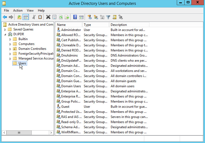Expand the Builtin tree node
205x143 pixels.
tap(10, 39)
